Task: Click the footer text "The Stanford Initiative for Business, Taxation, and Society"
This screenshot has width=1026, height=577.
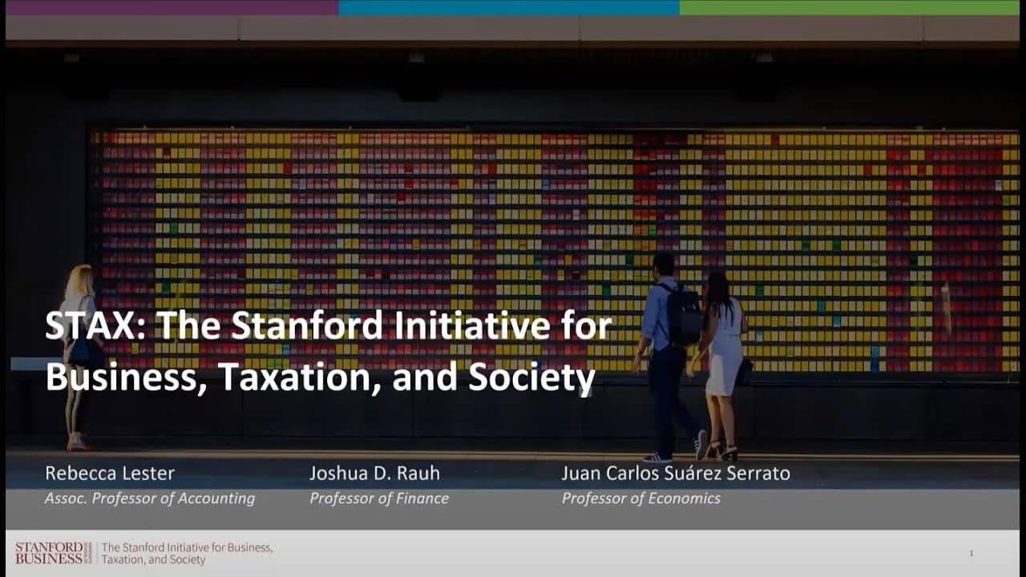Action: click(187, 554)
